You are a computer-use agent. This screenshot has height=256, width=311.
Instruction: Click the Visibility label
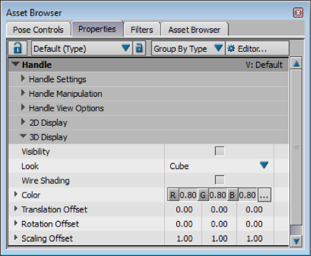[x=36, y=152]
